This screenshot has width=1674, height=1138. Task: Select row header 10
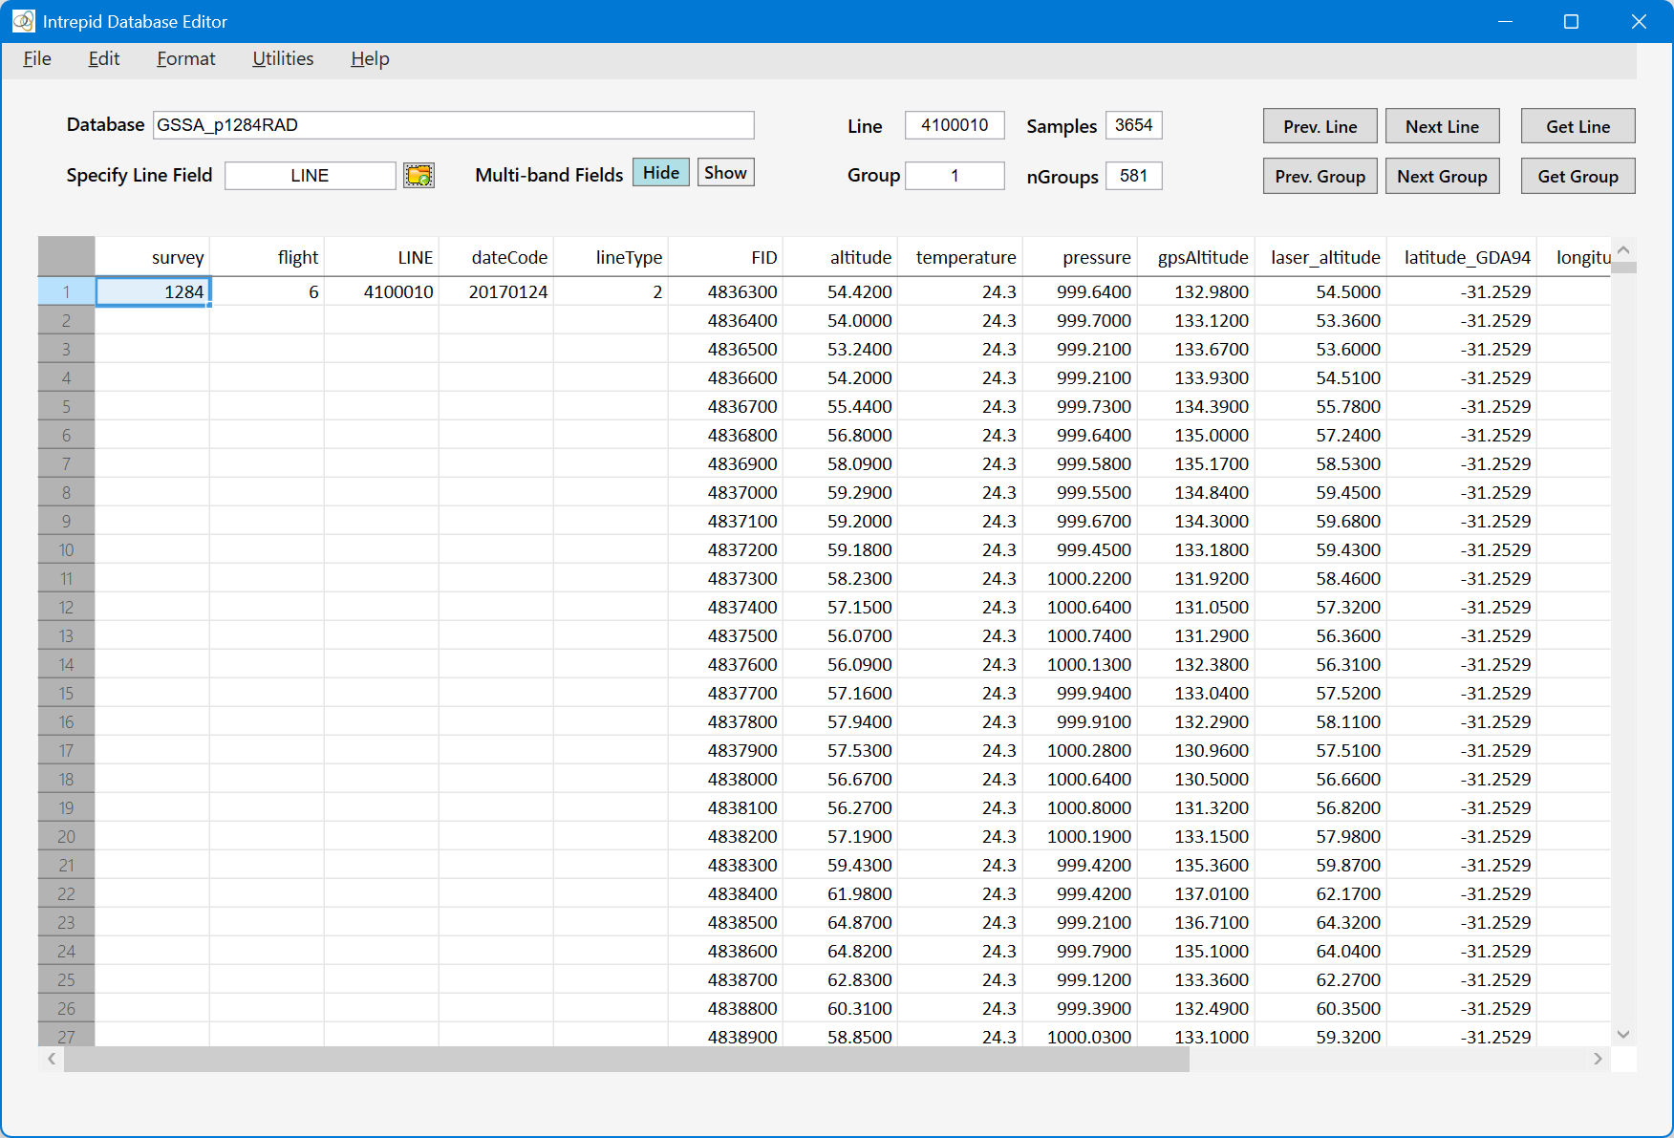(x=67, y=549)
